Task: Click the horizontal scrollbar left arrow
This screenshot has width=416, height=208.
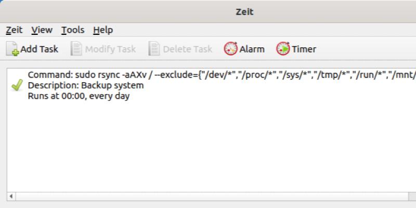Action: [x=11, y=197]
